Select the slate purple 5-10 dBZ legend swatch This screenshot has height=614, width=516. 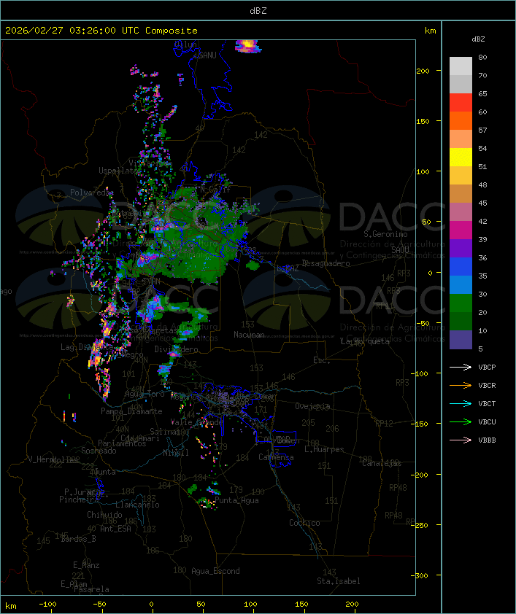click(461, 340)
